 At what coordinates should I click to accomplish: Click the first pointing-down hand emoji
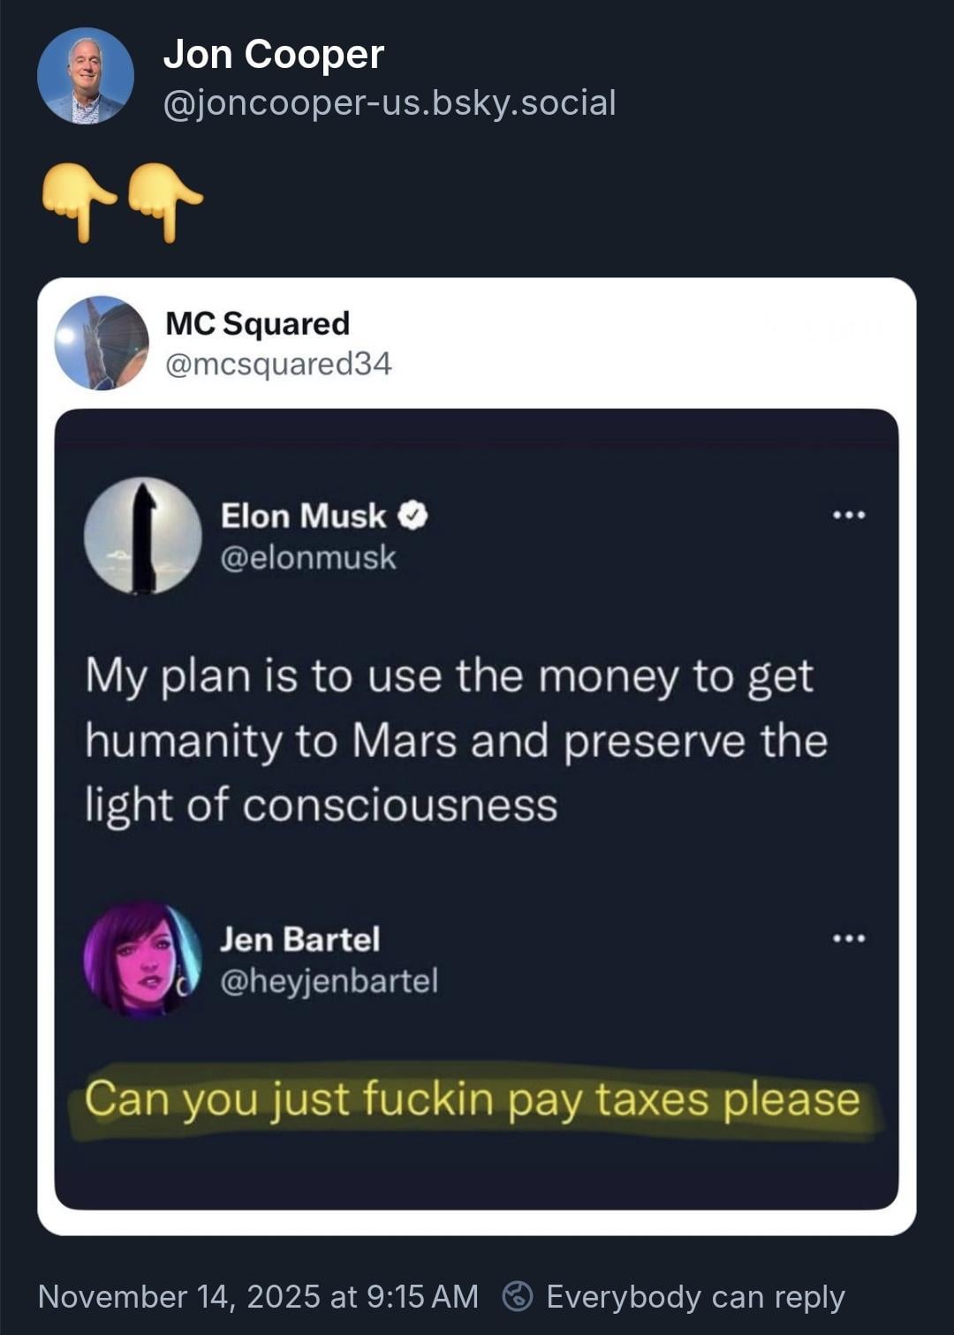click(79, 200)
